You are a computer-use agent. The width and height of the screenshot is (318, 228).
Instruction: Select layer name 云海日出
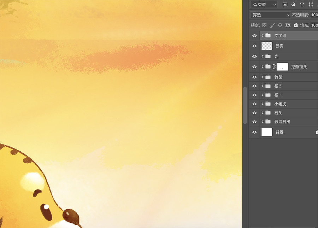tap(282, 122)
